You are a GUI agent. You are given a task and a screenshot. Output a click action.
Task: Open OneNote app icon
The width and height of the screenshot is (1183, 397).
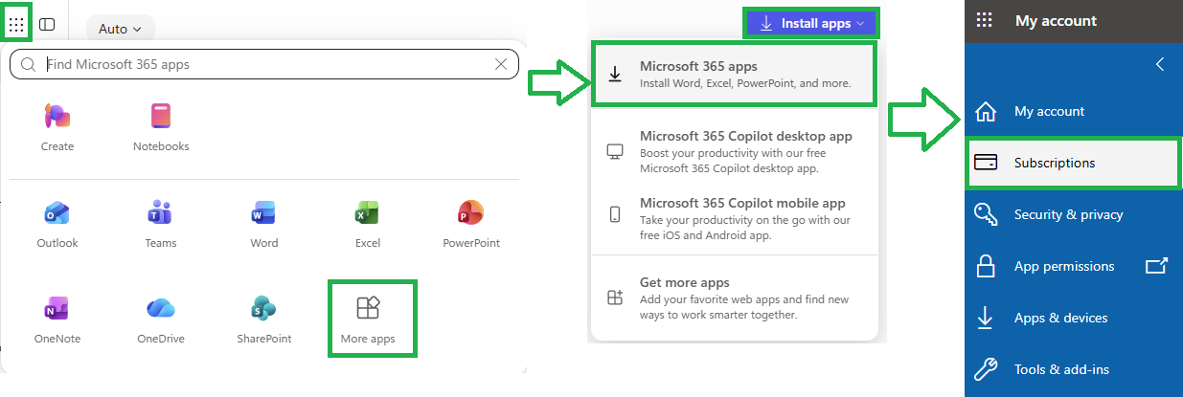click(57, 319)
